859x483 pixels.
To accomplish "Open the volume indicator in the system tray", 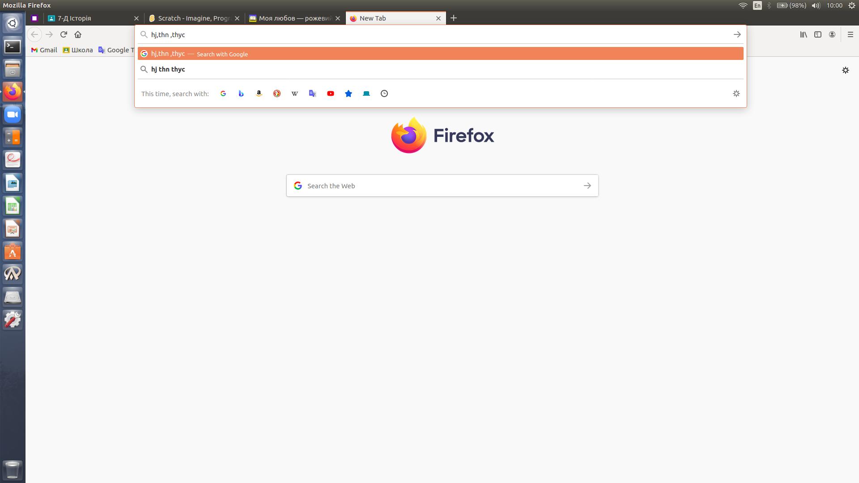I will pos(816,5).
